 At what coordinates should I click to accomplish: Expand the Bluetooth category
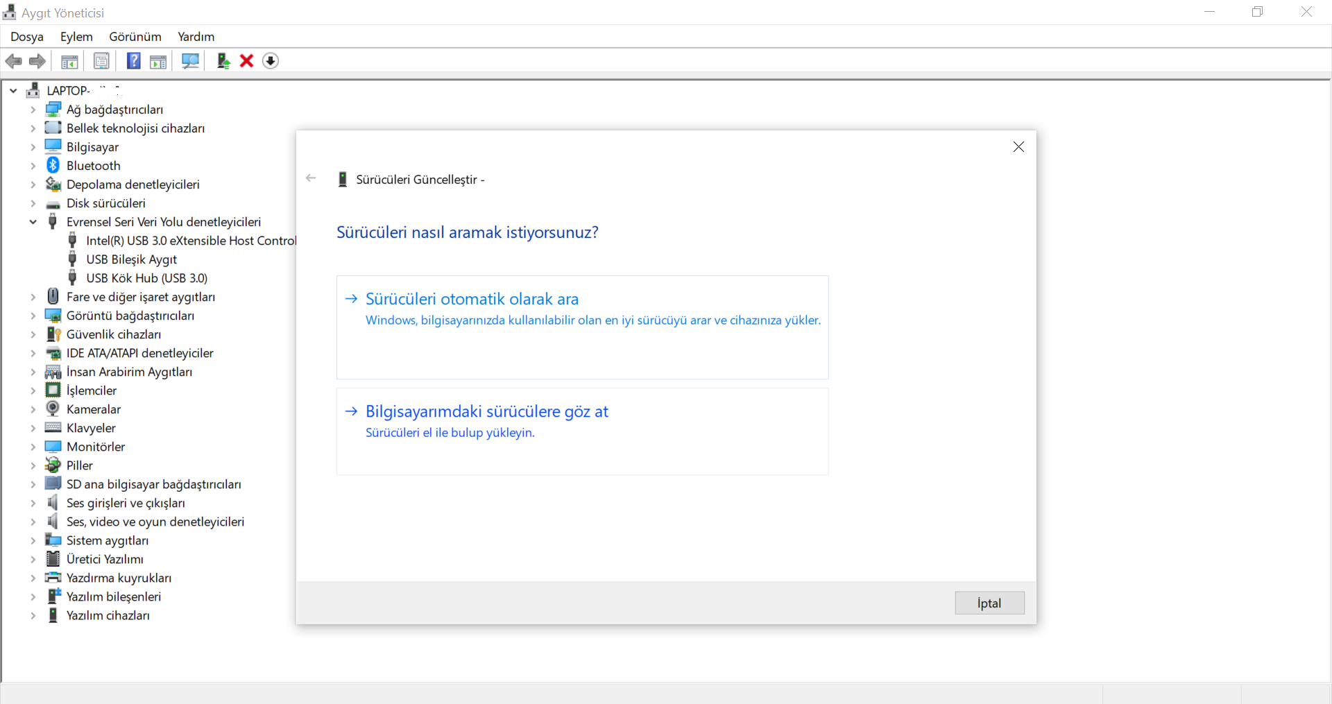33,165
